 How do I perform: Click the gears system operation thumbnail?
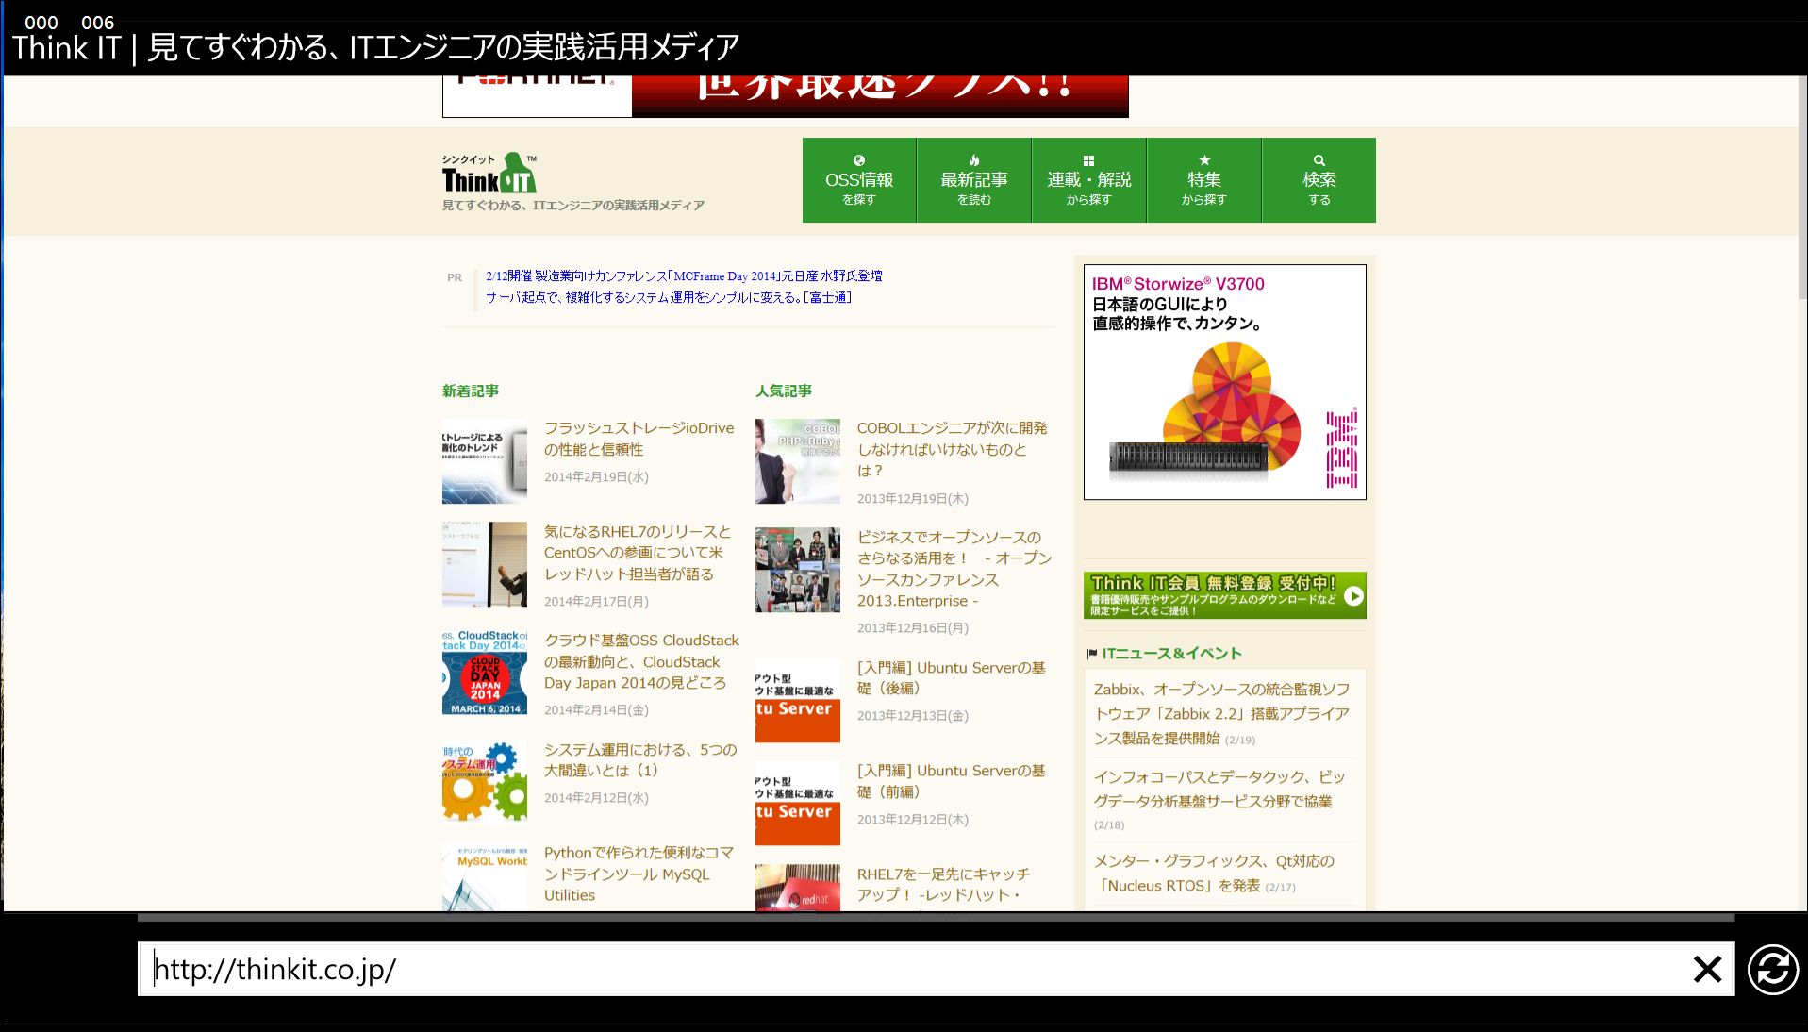[485, 782]
